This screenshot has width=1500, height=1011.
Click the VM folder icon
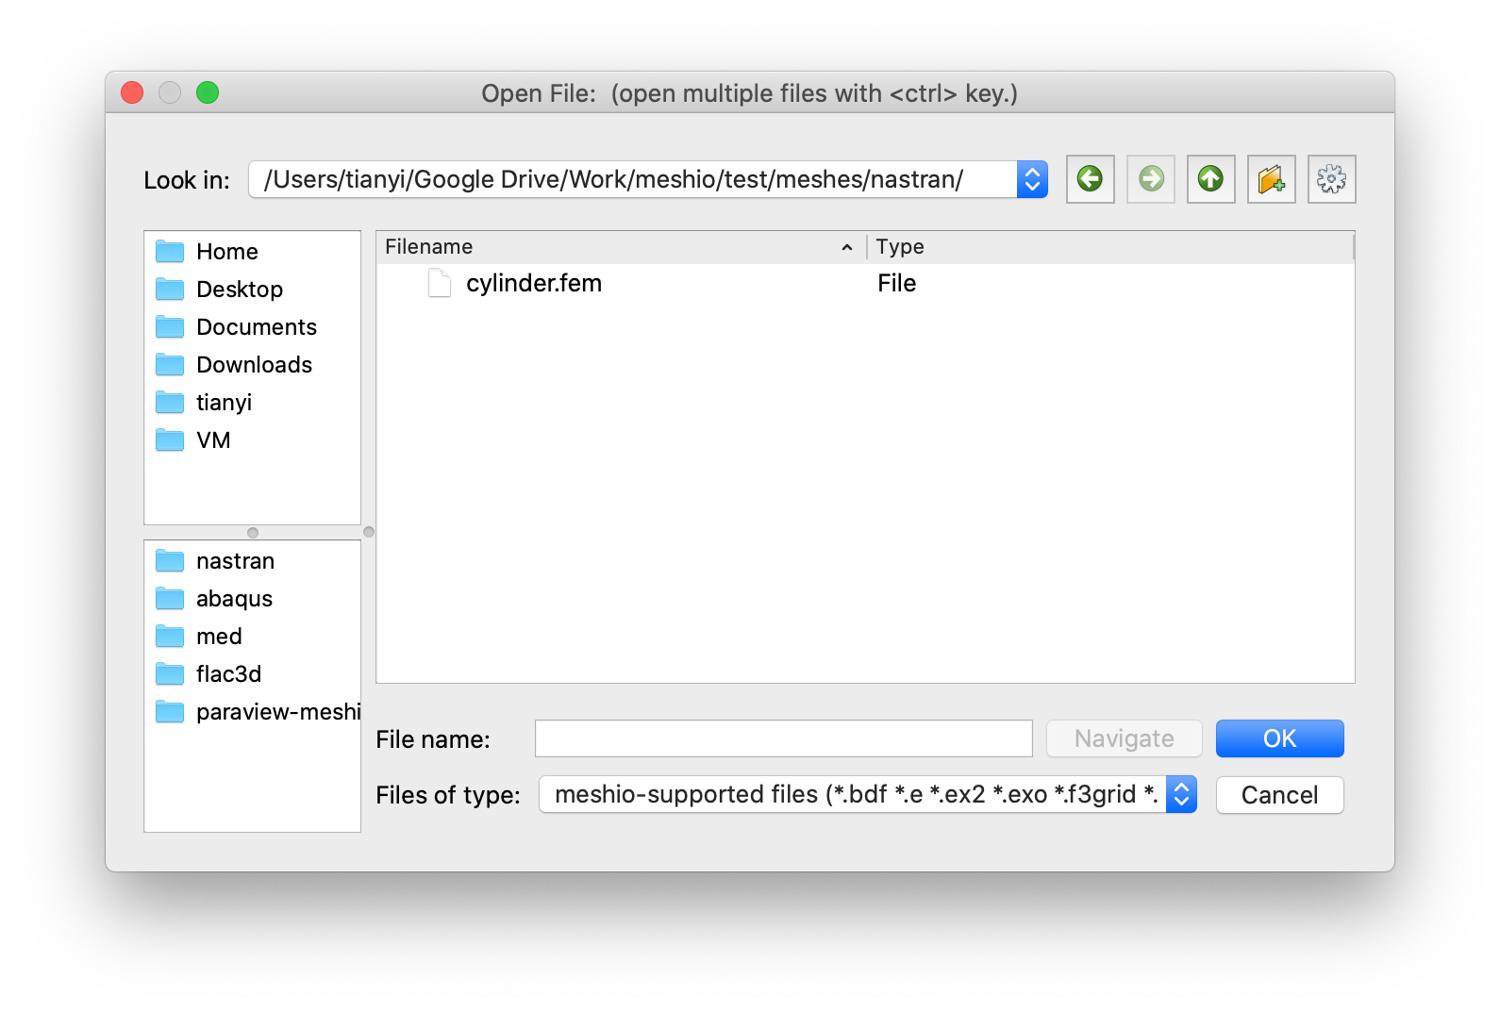coord(170,439)
